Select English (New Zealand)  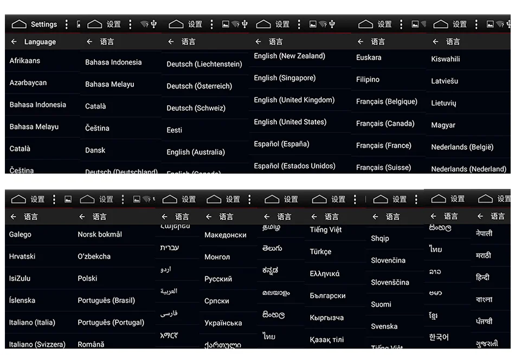pos(289,56)
